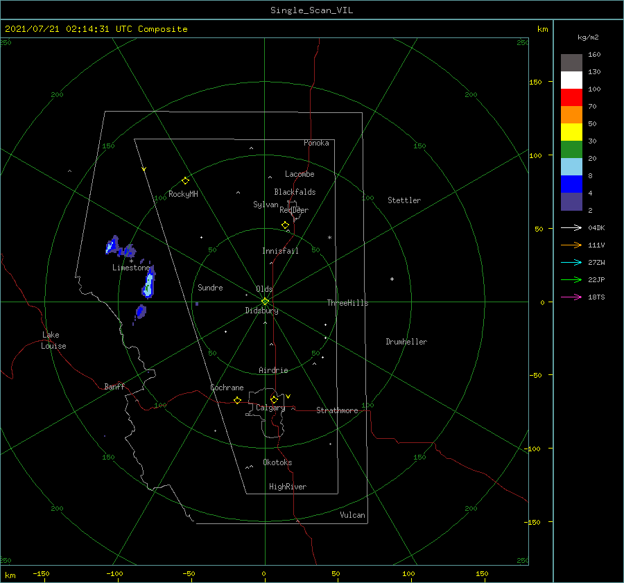Click the -150 label on bottom axis
Screen dimensions: 624x583
click(41, 573)
